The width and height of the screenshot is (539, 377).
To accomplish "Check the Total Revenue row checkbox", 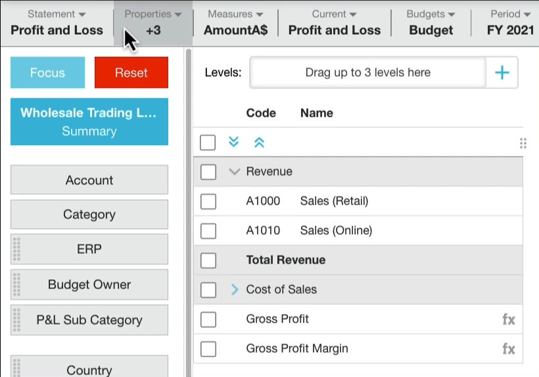I will (208, 261).
